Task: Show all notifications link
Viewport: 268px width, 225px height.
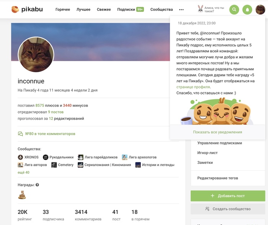Action: (217, 132)
